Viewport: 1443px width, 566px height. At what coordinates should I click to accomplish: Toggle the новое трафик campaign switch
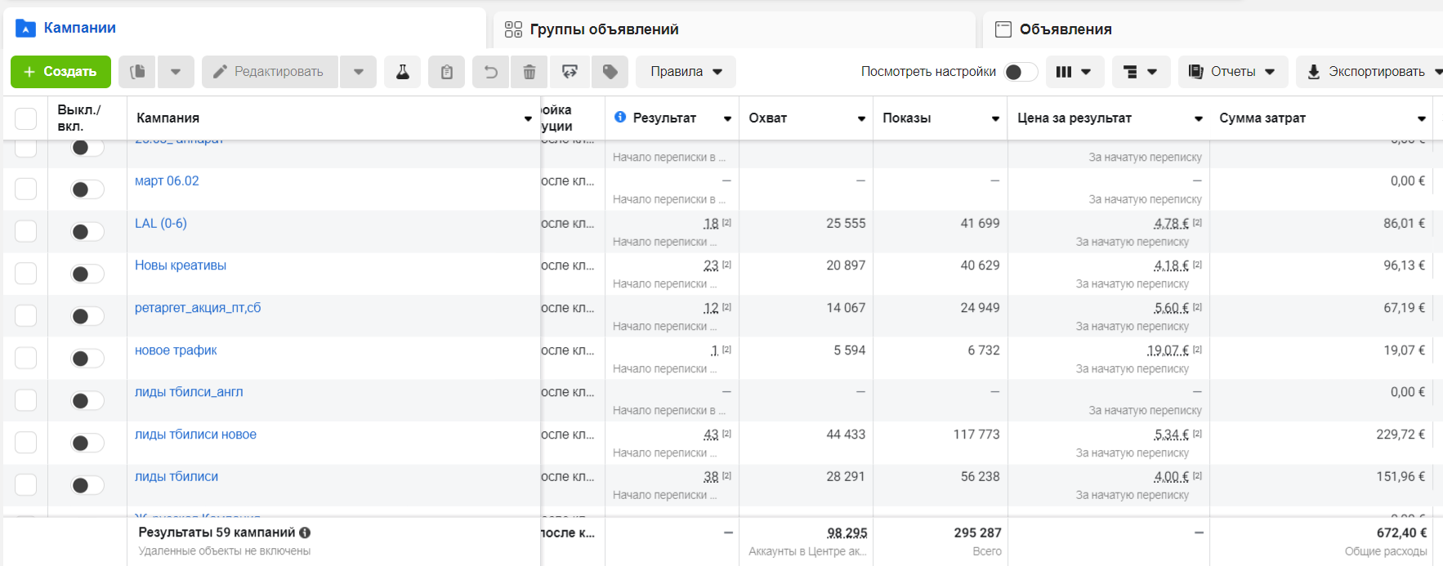pyautogui.click(x=87, y=359)
